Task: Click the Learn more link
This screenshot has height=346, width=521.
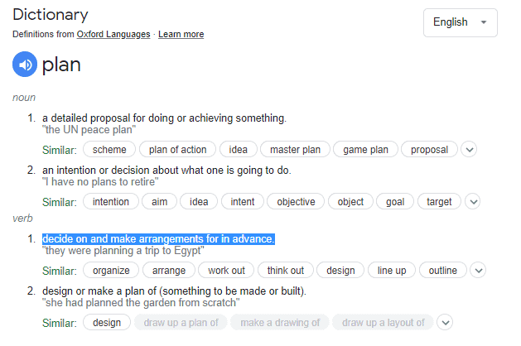Action: 181,35
